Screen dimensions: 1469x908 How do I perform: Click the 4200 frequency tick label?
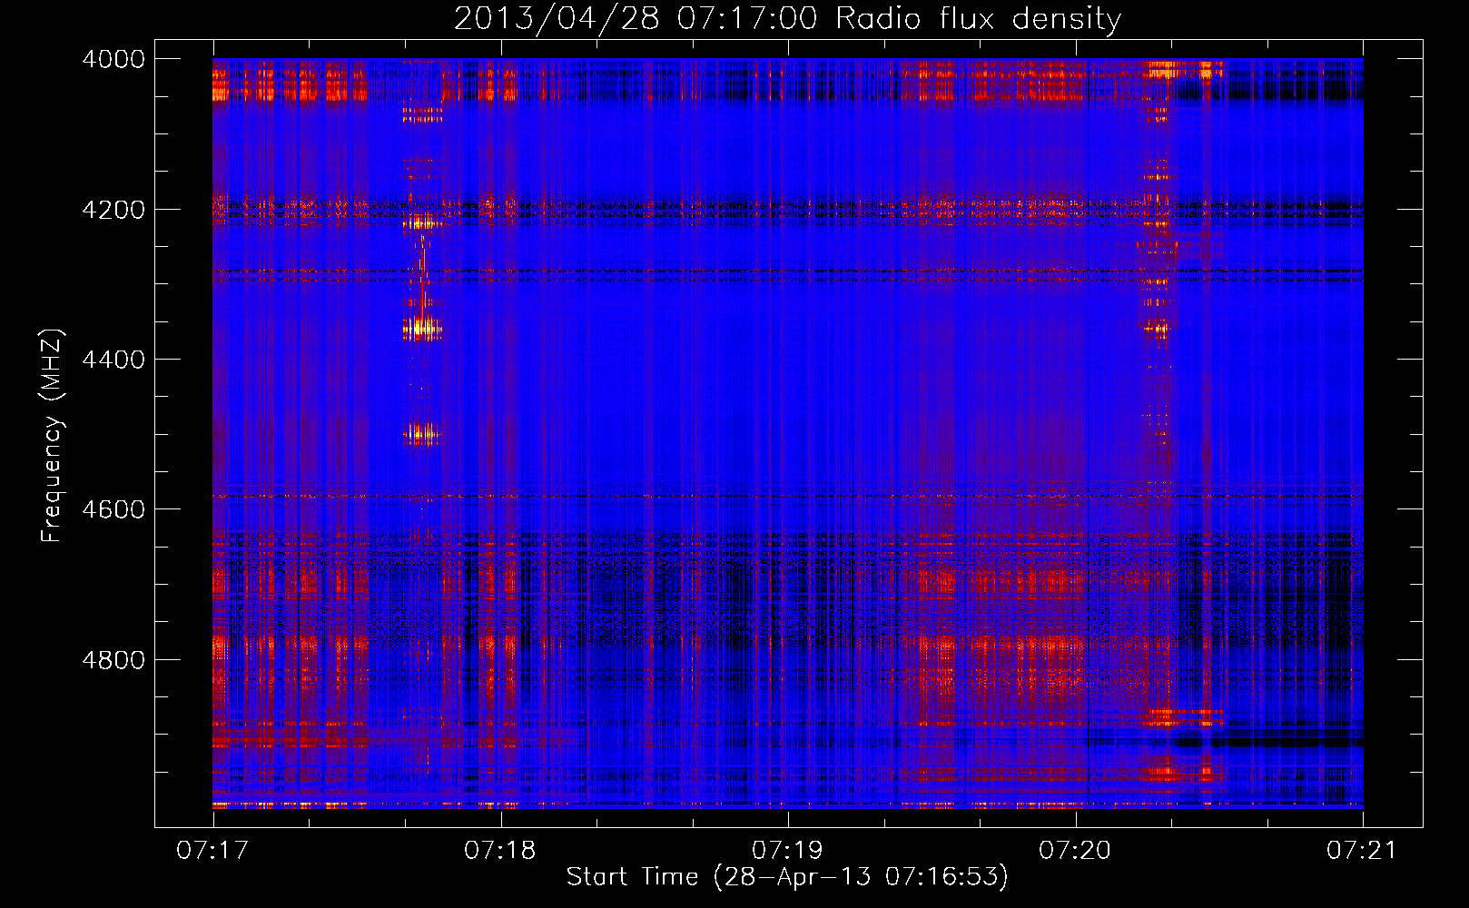(113, 210)
